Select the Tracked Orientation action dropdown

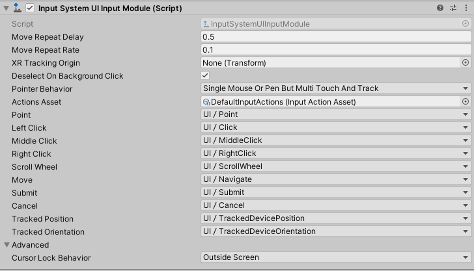(336, 232)
